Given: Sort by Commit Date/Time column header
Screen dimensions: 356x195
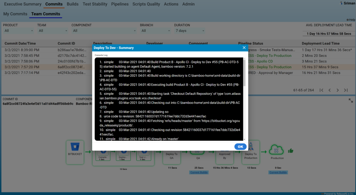Looking at the screenshot, I should click(x=20, y=43).
